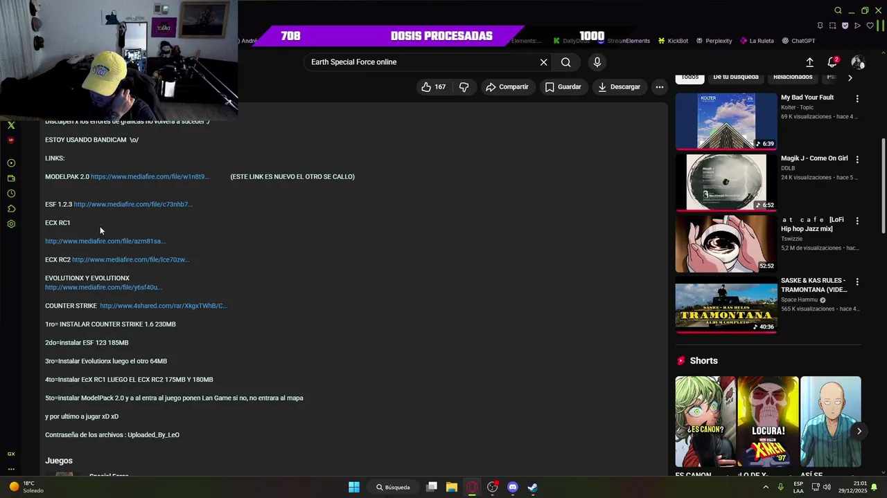The height and width of the screenshot is (498, 887).
Task: Open the X (Twitter) sidebar panel
Action: coord(11,125)
